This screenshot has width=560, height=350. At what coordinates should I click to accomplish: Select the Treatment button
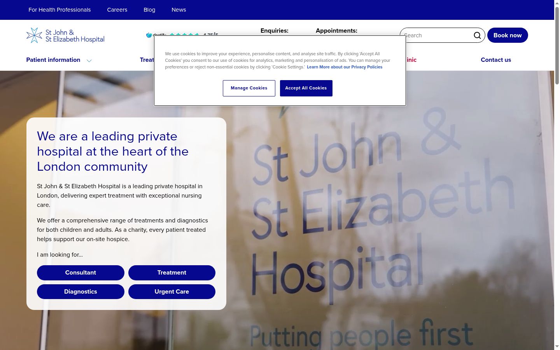coord(172,273)
